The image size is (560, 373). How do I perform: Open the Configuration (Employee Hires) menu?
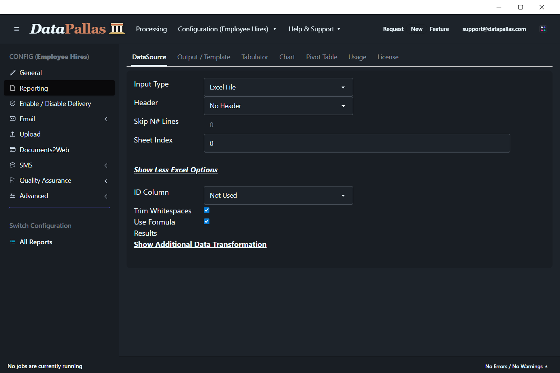pos(227,29)
